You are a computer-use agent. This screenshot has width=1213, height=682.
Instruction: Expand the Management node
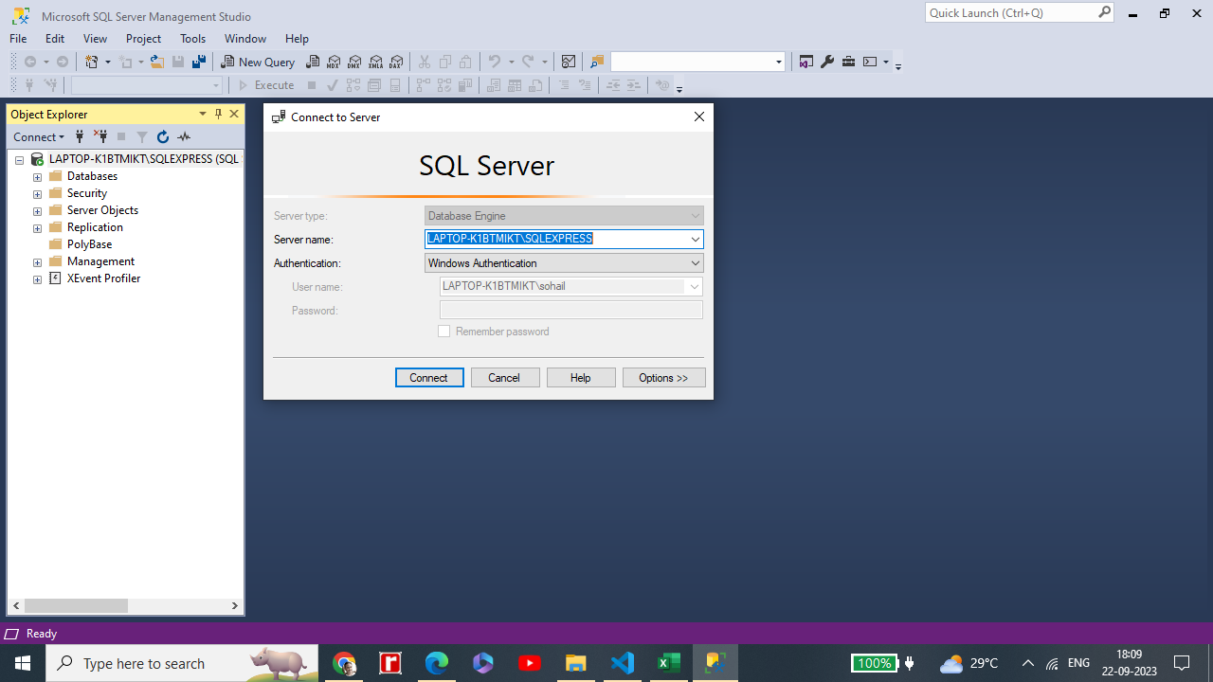point(38,262)
